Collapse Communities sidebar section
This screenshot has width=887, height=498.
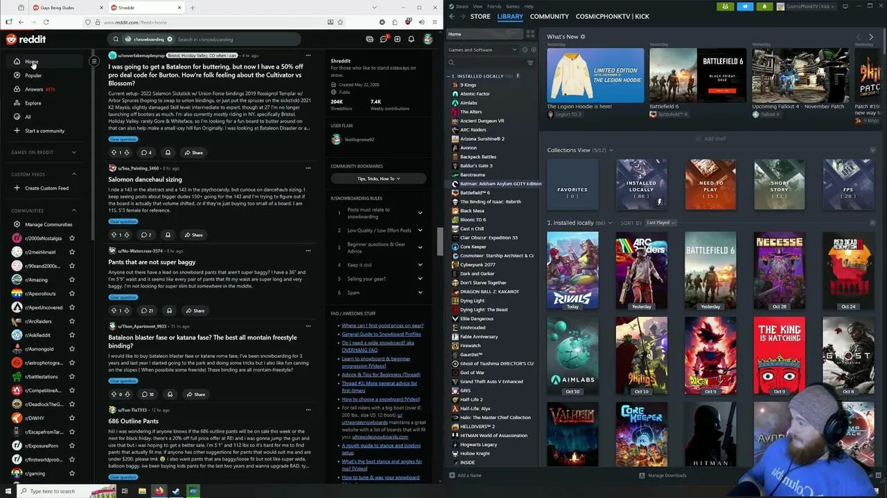point(74,211)
